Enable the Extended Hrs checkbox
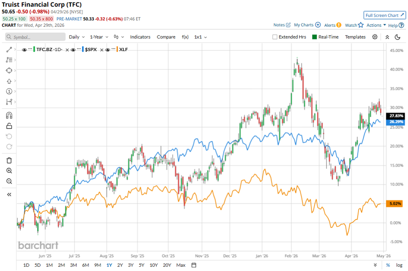408x271 pixels. [275, 37]
